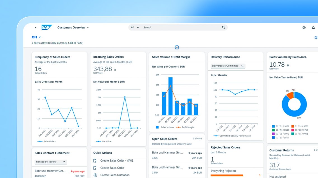
Task: Open the Incoming Sales Orders card header
Action: (x=118, y=65)
